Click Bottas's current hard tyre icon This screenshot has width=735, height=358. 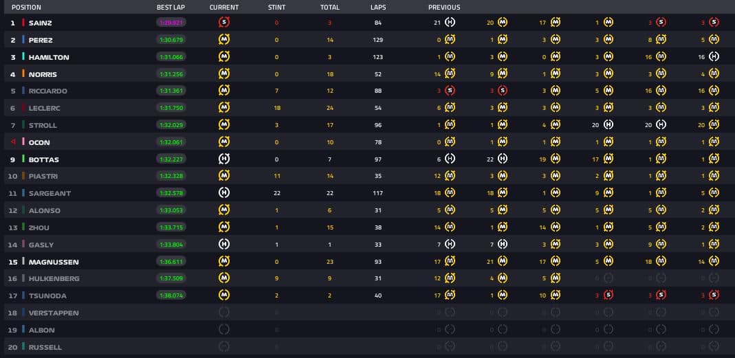tap(224, 159)
